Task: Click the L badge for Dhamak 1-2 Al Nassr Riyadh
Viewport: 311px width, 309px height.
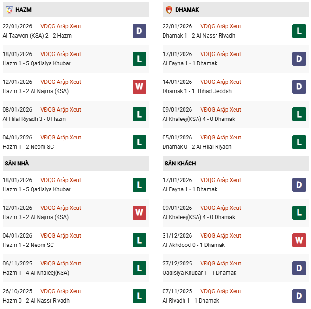Action: point(299,31)
